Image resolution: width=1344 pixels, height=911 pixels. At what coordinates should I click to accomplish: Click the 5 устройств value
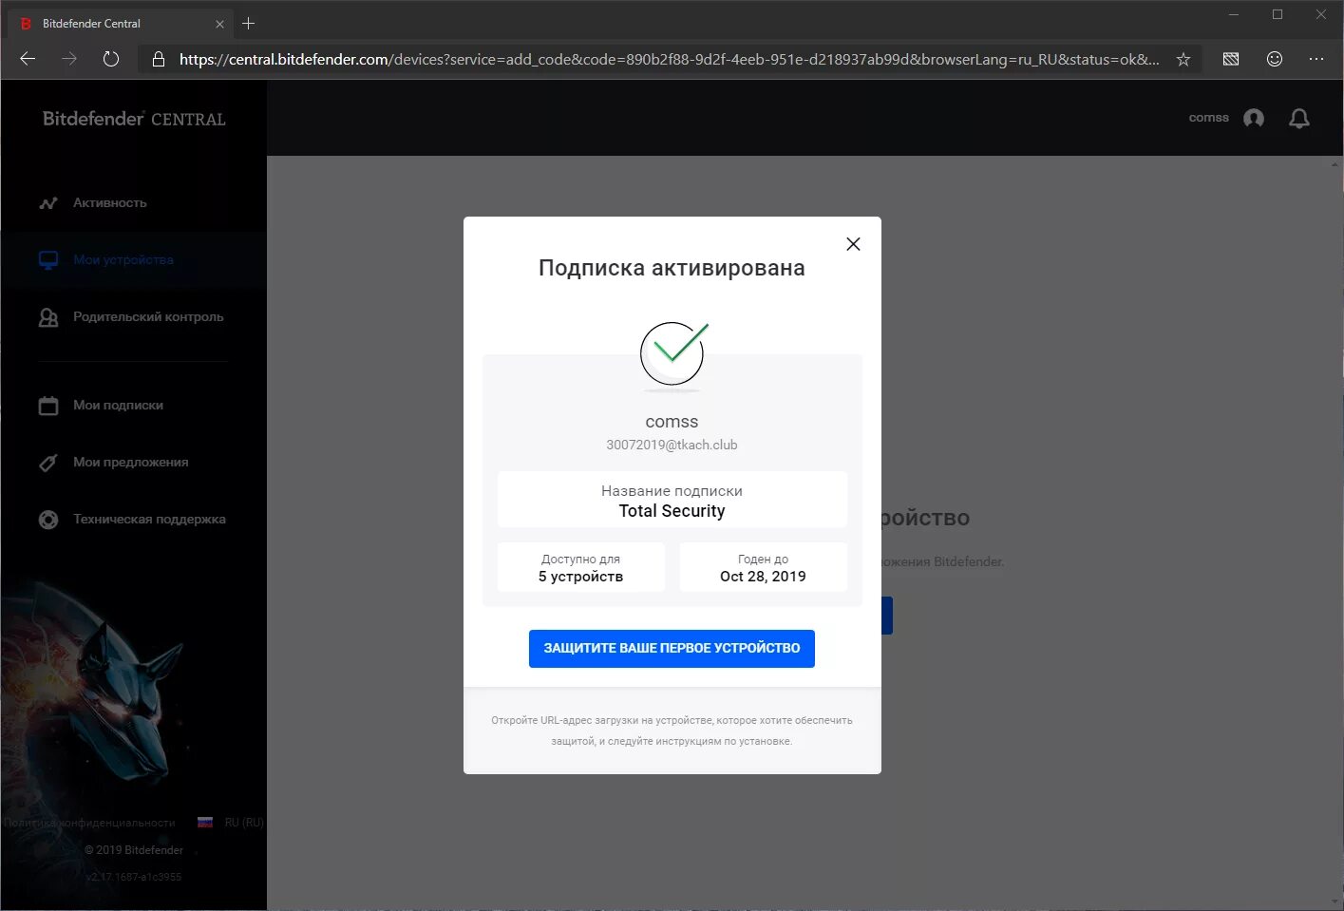point(580,577)
